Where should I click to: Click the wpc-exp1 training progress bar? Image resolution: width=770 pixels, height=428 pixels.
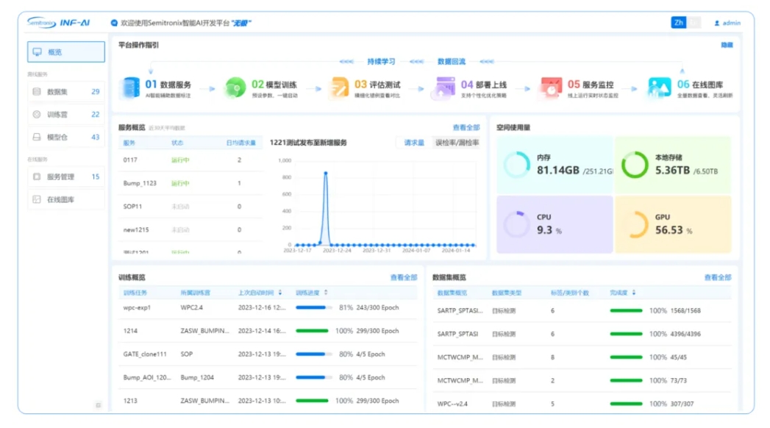pos(312,307)
